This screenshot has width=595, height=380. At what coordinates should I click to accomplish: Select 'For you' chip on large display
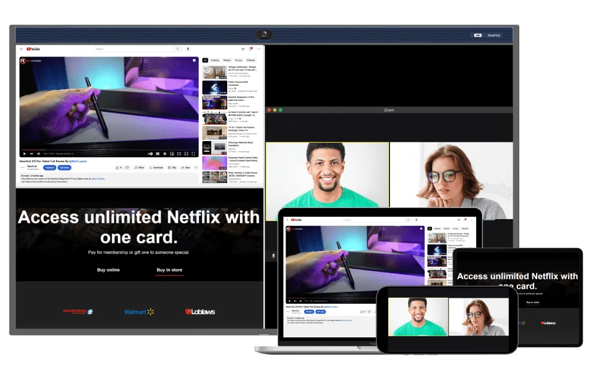click(x=239, y=60)
